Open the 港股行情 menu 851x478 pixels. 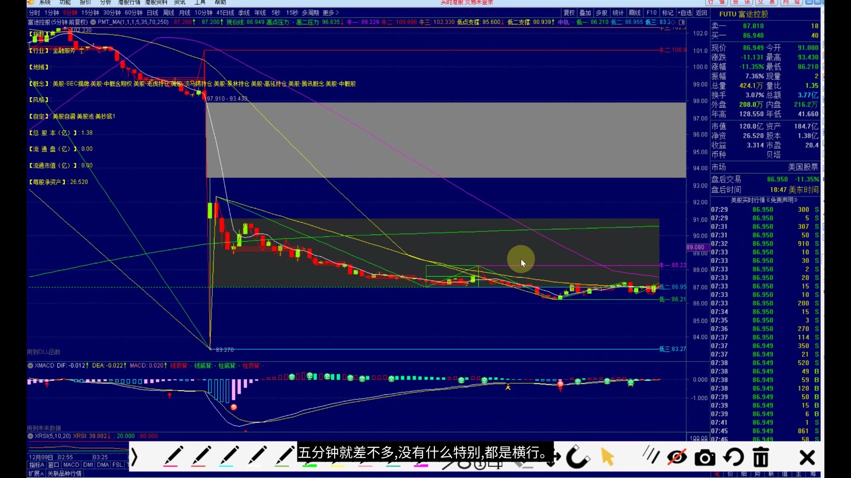[x=129, y=2]
